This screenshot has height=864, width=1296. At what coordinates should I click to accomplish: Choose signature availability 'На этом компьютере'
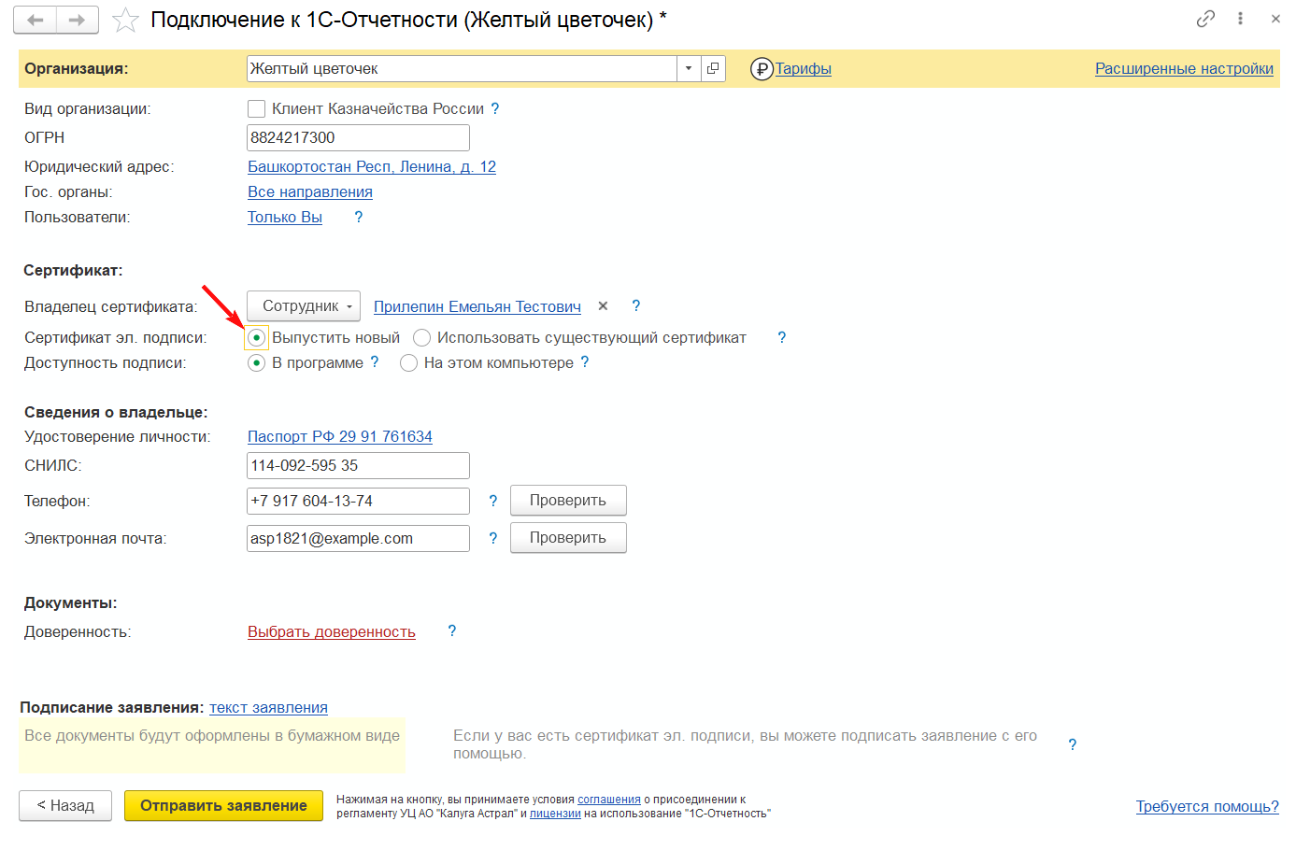(408, 362)
